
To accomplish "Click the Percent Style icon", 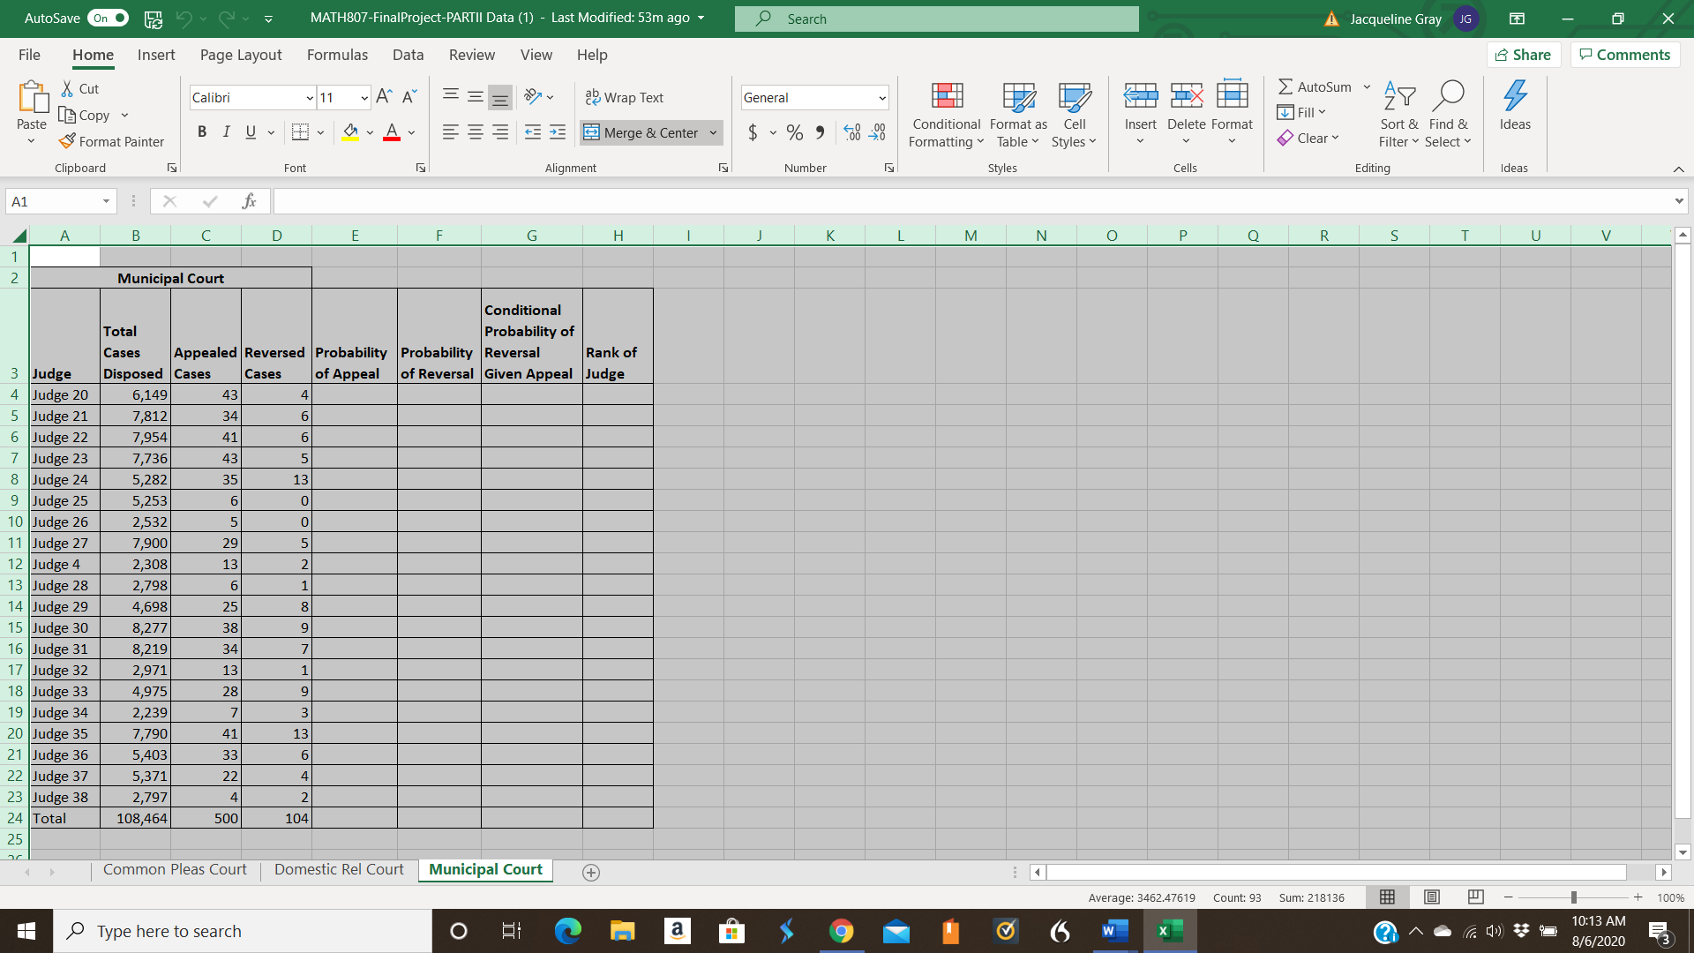I will click(x=794, y=132).
